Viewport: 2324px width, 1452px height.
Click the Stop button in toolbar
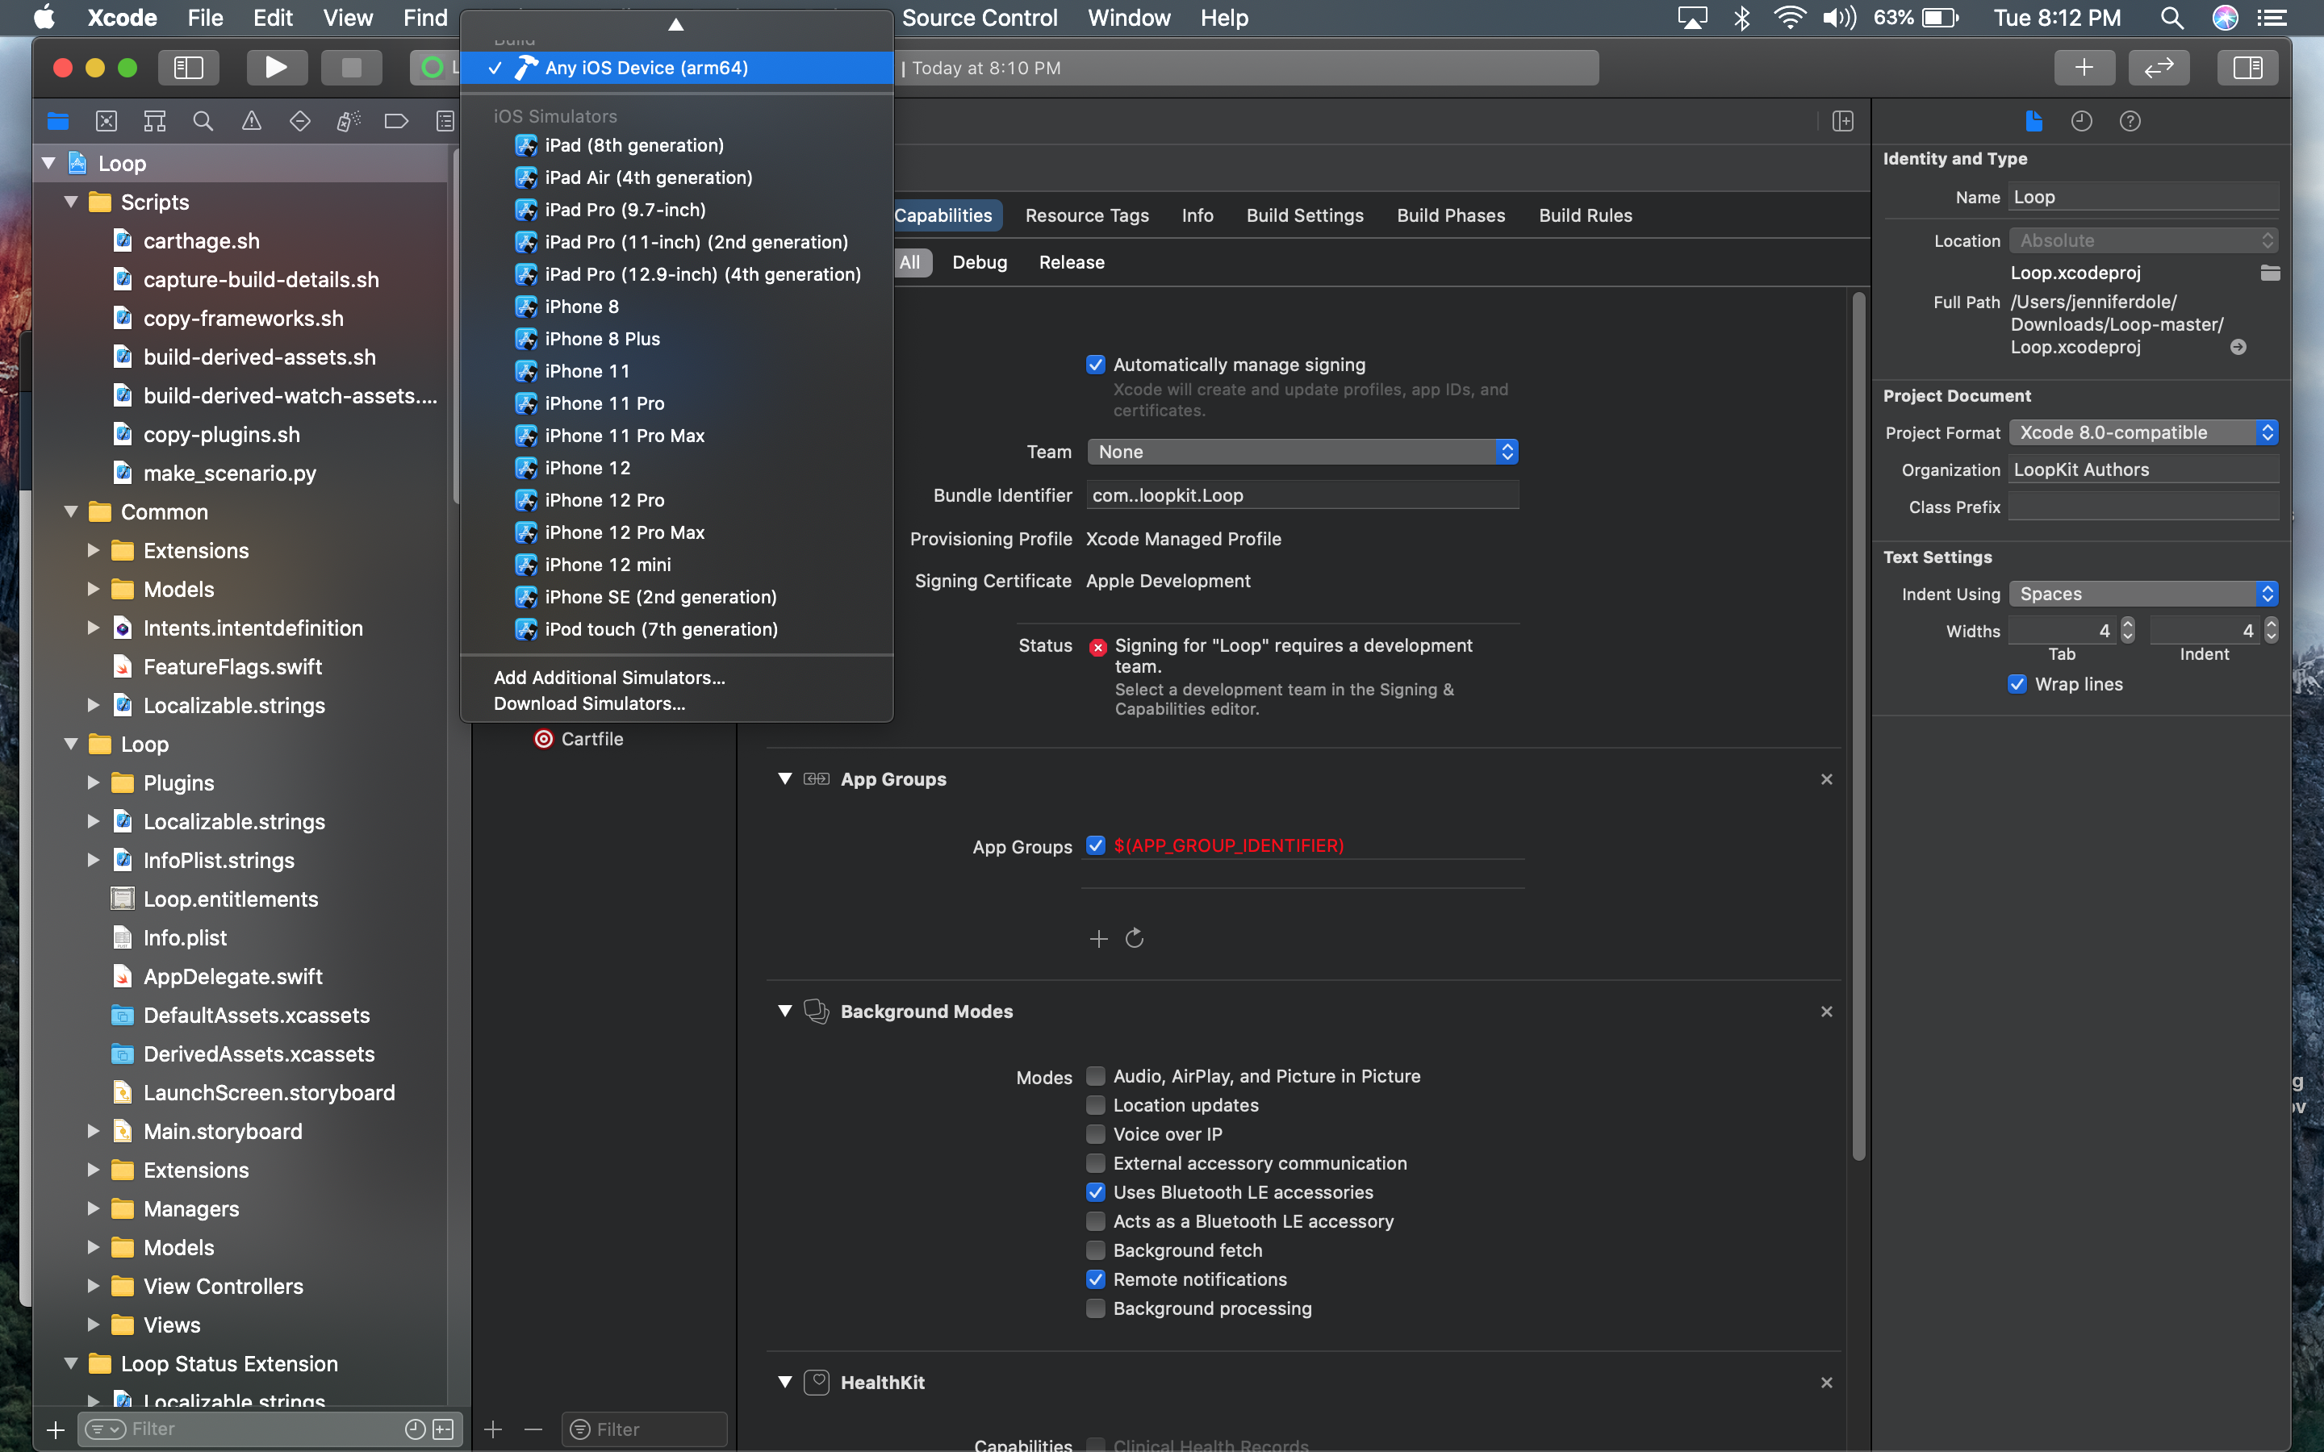[352, 67]
